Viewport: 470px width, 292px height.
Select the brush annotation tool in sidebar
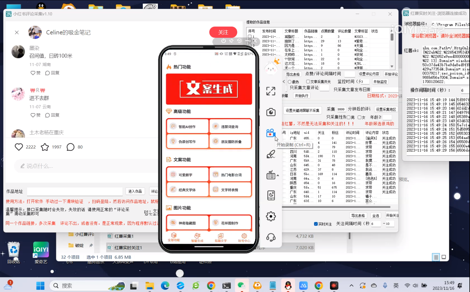[271, 154]
